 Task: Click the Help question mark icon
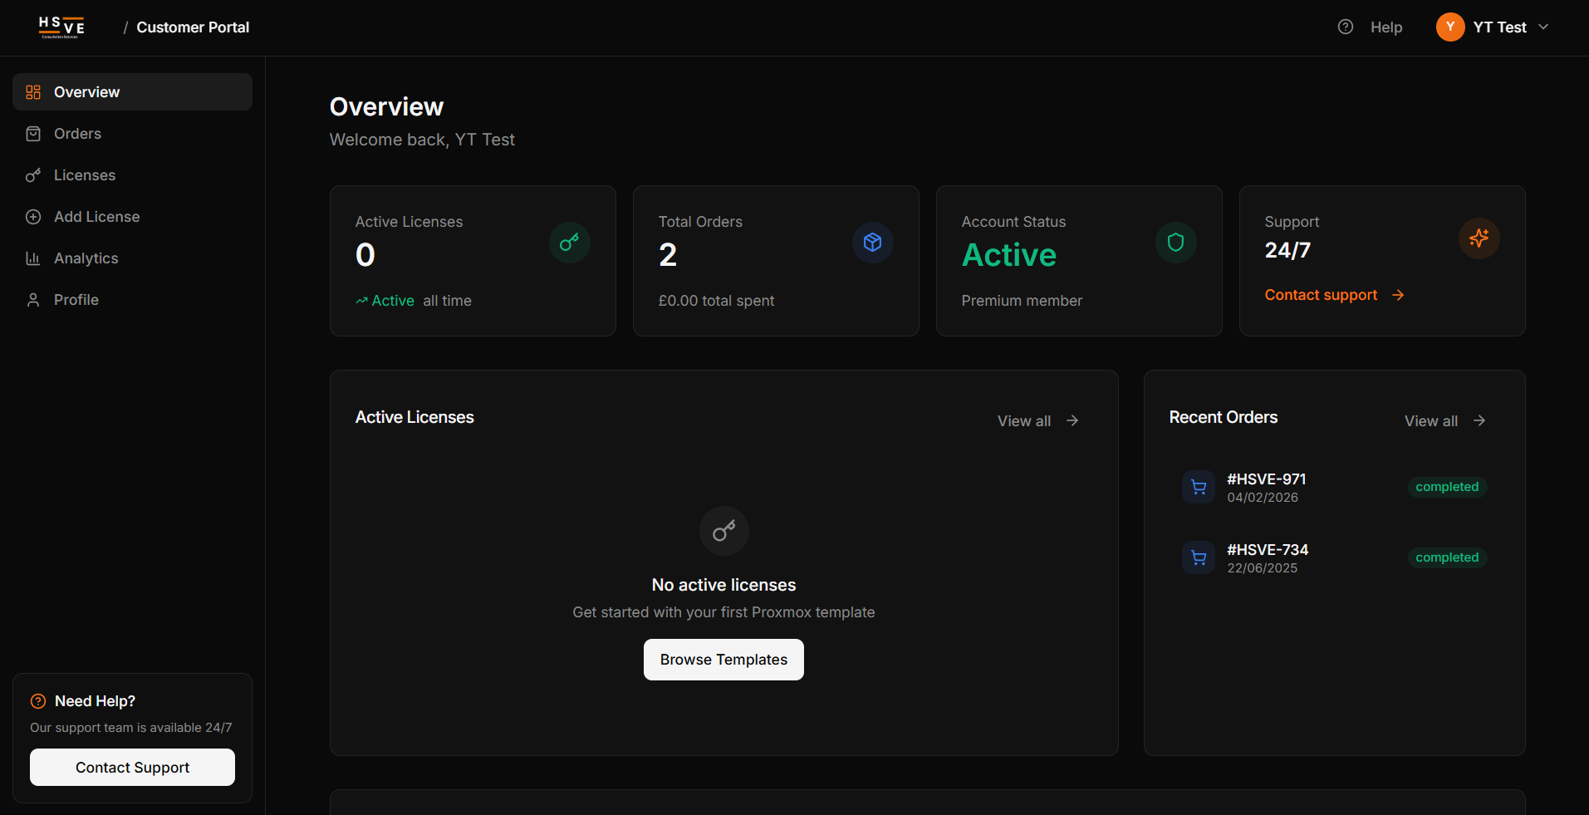click(x=1346, y=27)
